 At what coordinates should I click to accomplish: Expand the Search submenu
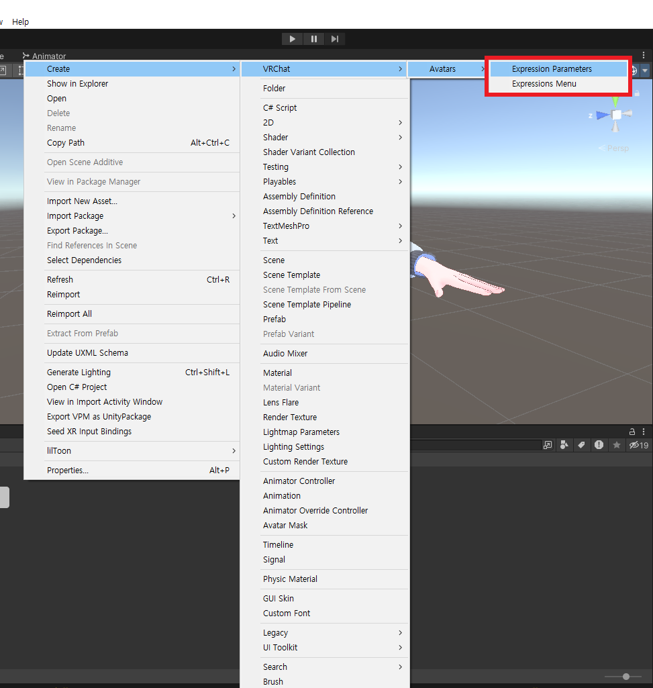(x=325, y=667)
